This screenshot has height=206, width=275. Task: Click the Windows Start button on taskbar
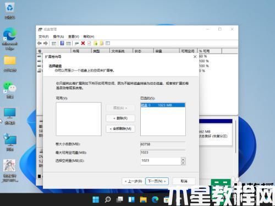(x=96, y=199)
